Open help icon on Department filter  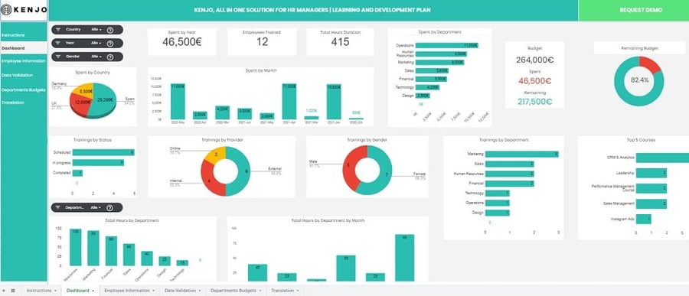click(x=109, y=208)
